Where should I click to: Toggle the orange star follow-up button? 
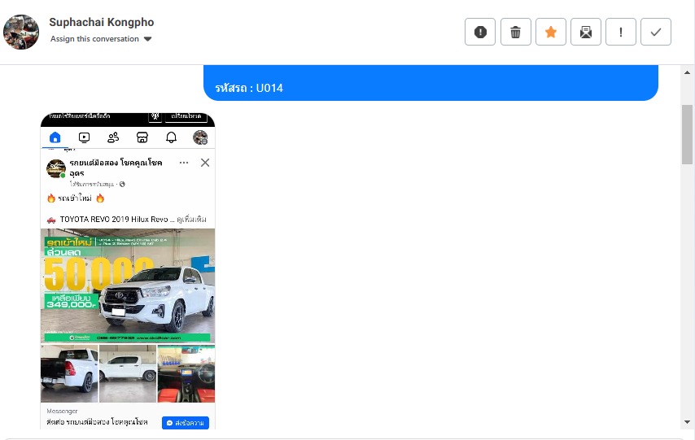point(550,32)
